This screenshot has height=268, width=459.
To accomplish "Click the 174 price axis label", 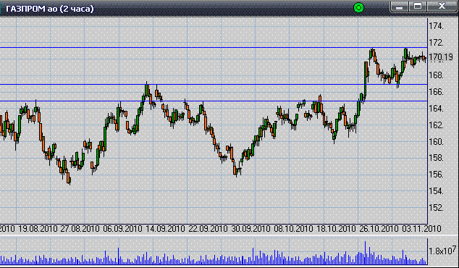I will coord(436,26).
